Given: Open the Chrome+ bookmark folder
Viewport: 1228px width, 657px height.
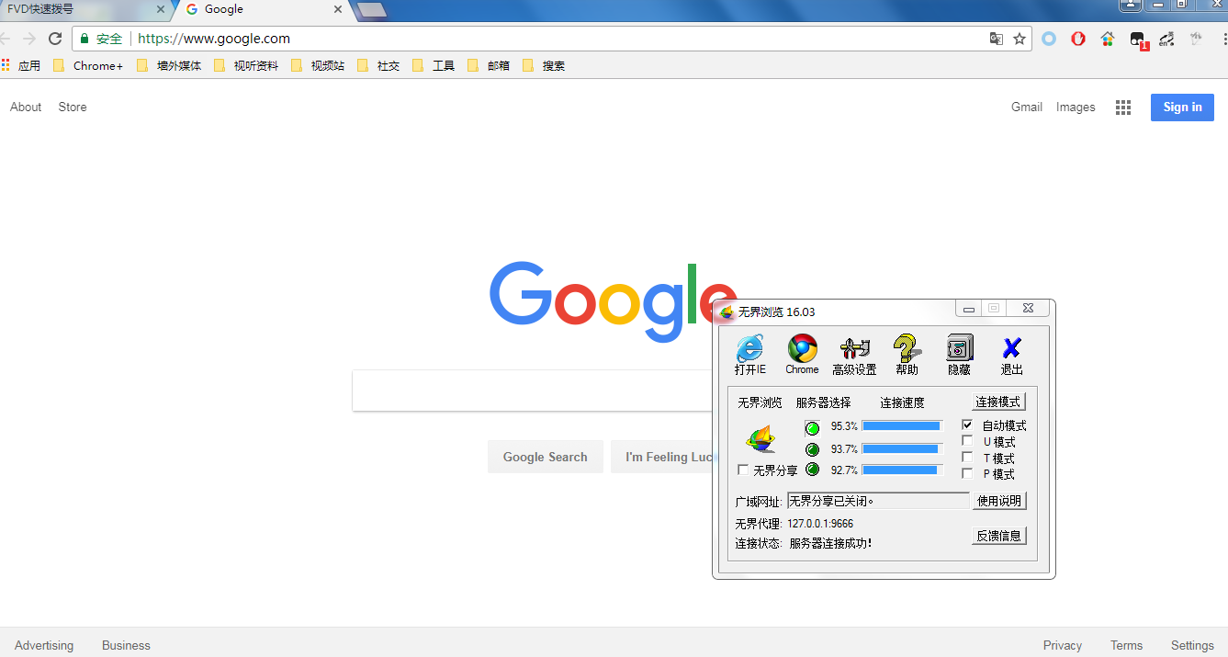Looking at the screenshot, I should (x=88, y=65).
